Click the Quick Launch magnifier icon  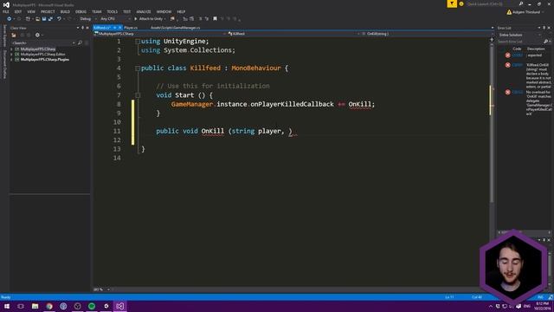521,3
